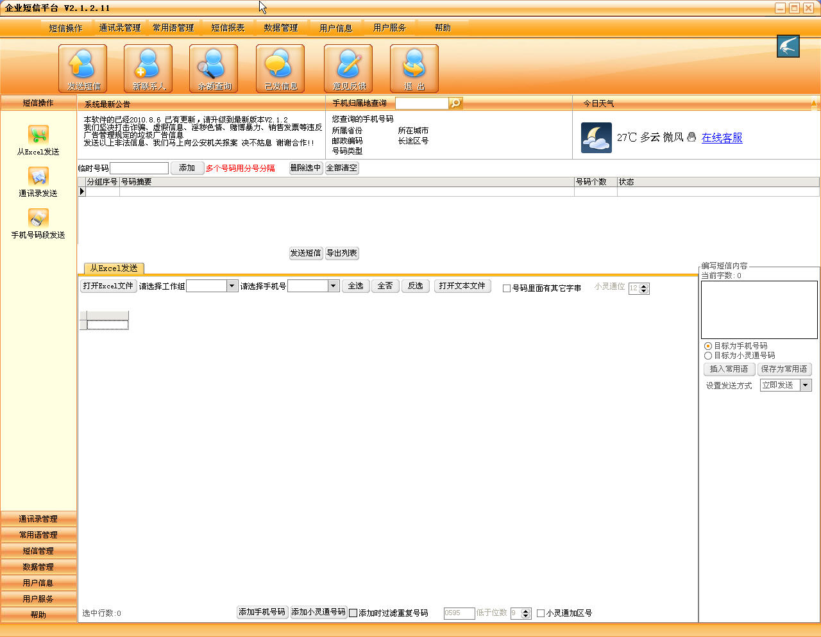Click the 打开Excel文件 button
This screenshot has width=821, height=637.
108,286
